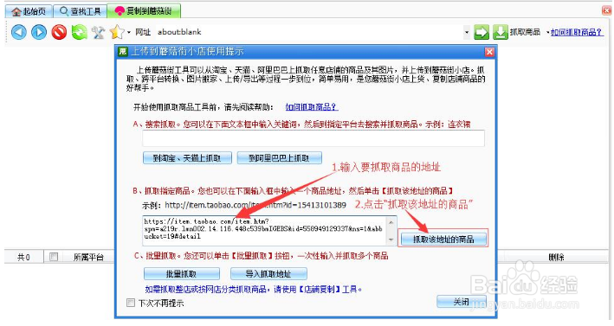
Task: Close the 上传到蘑菇街小店使用提示 dialog
Action: pyautogui.click(x=489, y=52)
